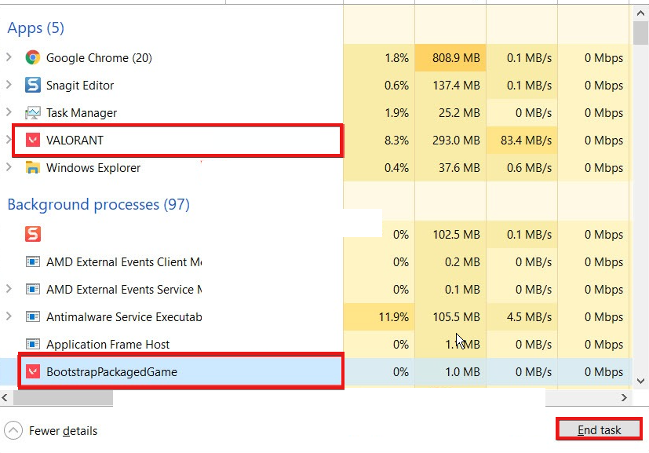Click the Snagit Editor app icon
Screen dimensions: 649x453
tap(33, 85)
